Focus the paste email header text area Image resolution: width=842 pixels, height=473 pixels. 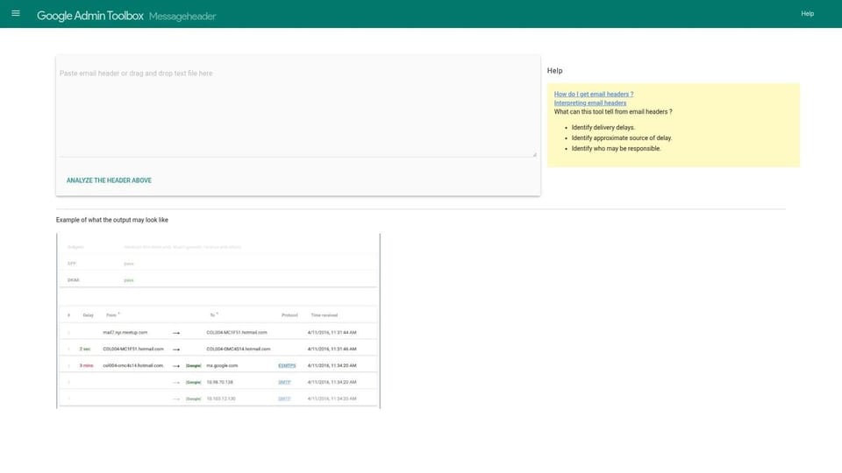298,110
